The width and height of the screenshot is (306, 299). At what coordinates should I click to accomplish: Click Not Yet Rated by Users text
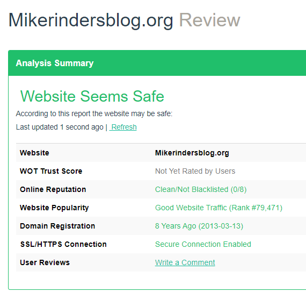(195, 171)
